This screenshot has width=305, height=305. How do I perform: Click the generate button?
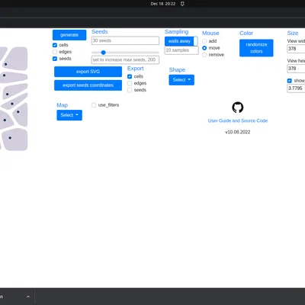[x=69, y=35]
